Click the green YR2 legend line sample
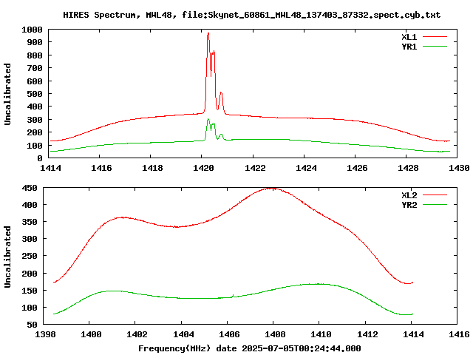473x355 pixels. tap(435, 205)
